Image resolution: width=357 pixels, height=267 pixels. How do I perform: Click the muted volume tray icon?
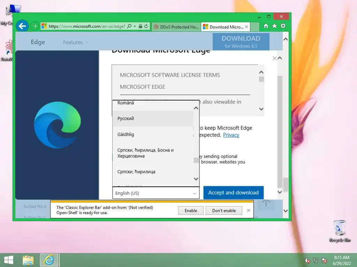pyautogui.click(x=307, y=260)
